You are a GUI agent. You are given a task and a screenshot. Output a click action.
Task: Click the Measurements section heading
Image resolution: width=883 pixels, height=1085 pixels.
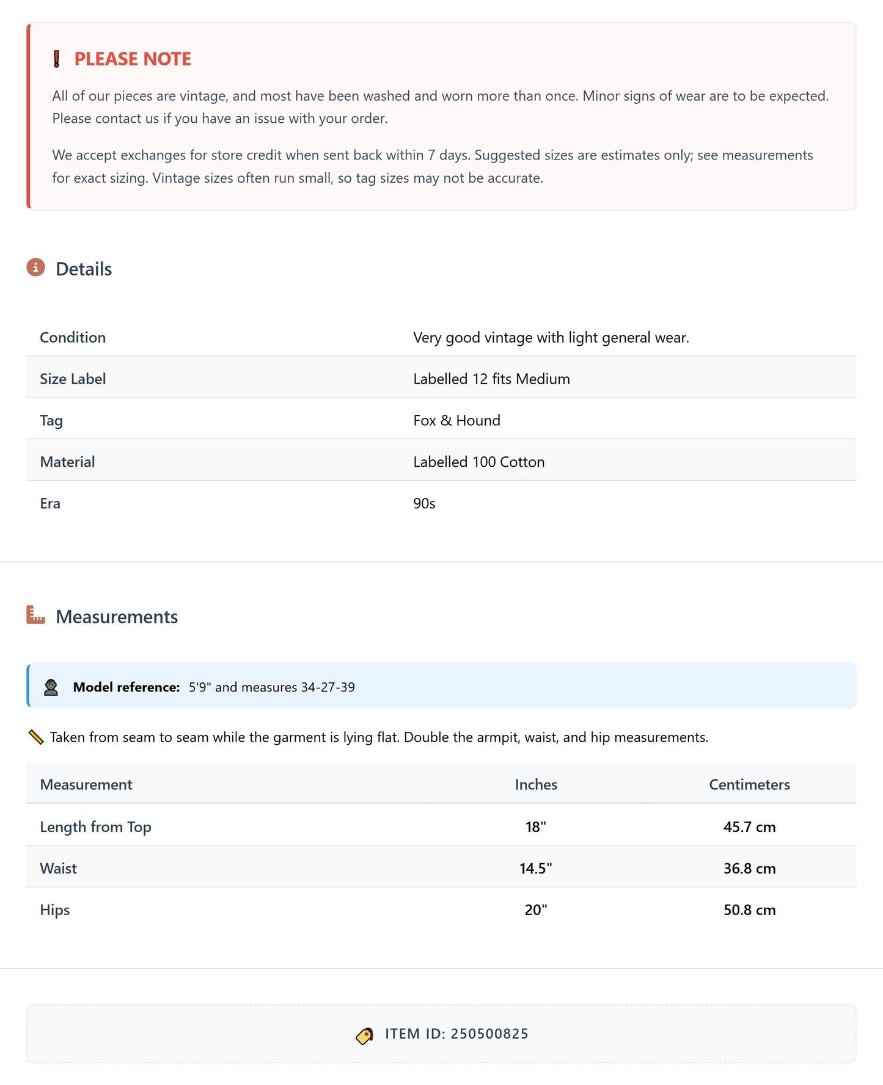117,616
